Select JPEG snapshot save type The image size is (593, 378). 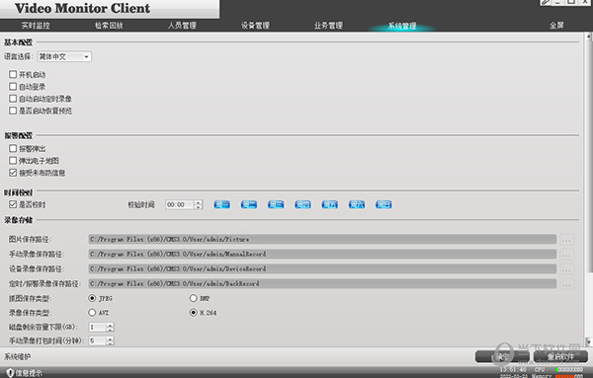[x=92, y=298]
